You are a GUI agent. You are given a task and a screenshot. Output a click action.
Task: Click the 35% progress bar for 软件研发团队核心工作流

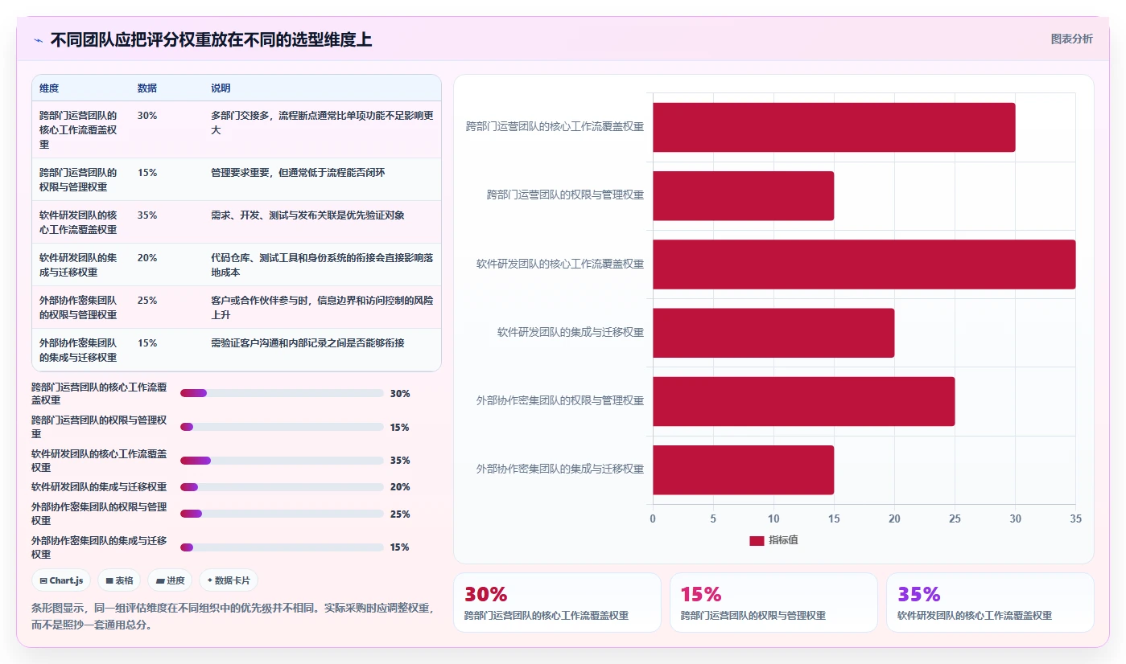(282, 461)
